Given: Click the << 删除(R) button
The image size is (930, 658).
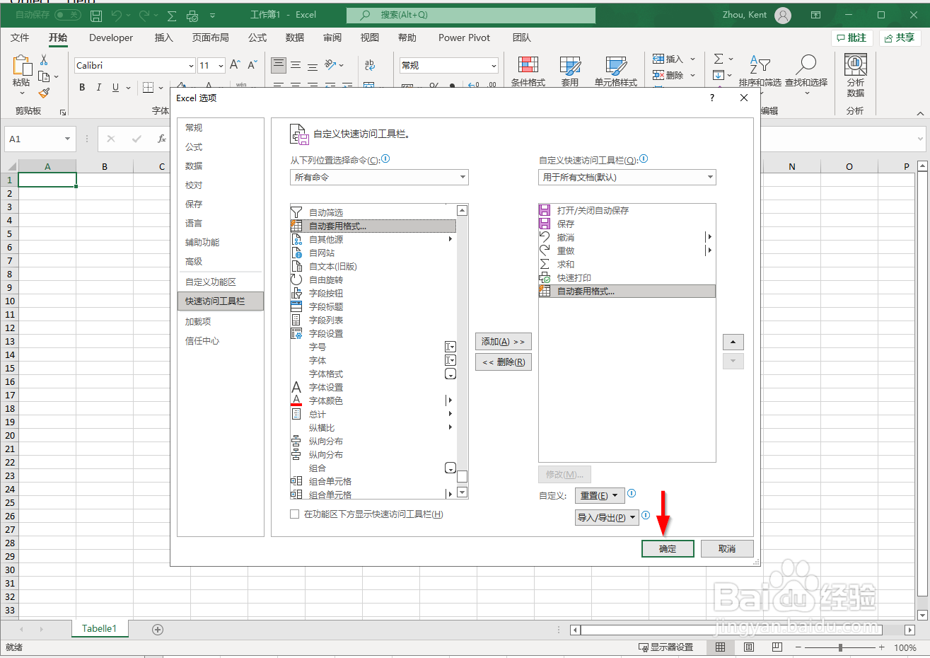Looking at the screenshot, I should click(503, 362).
